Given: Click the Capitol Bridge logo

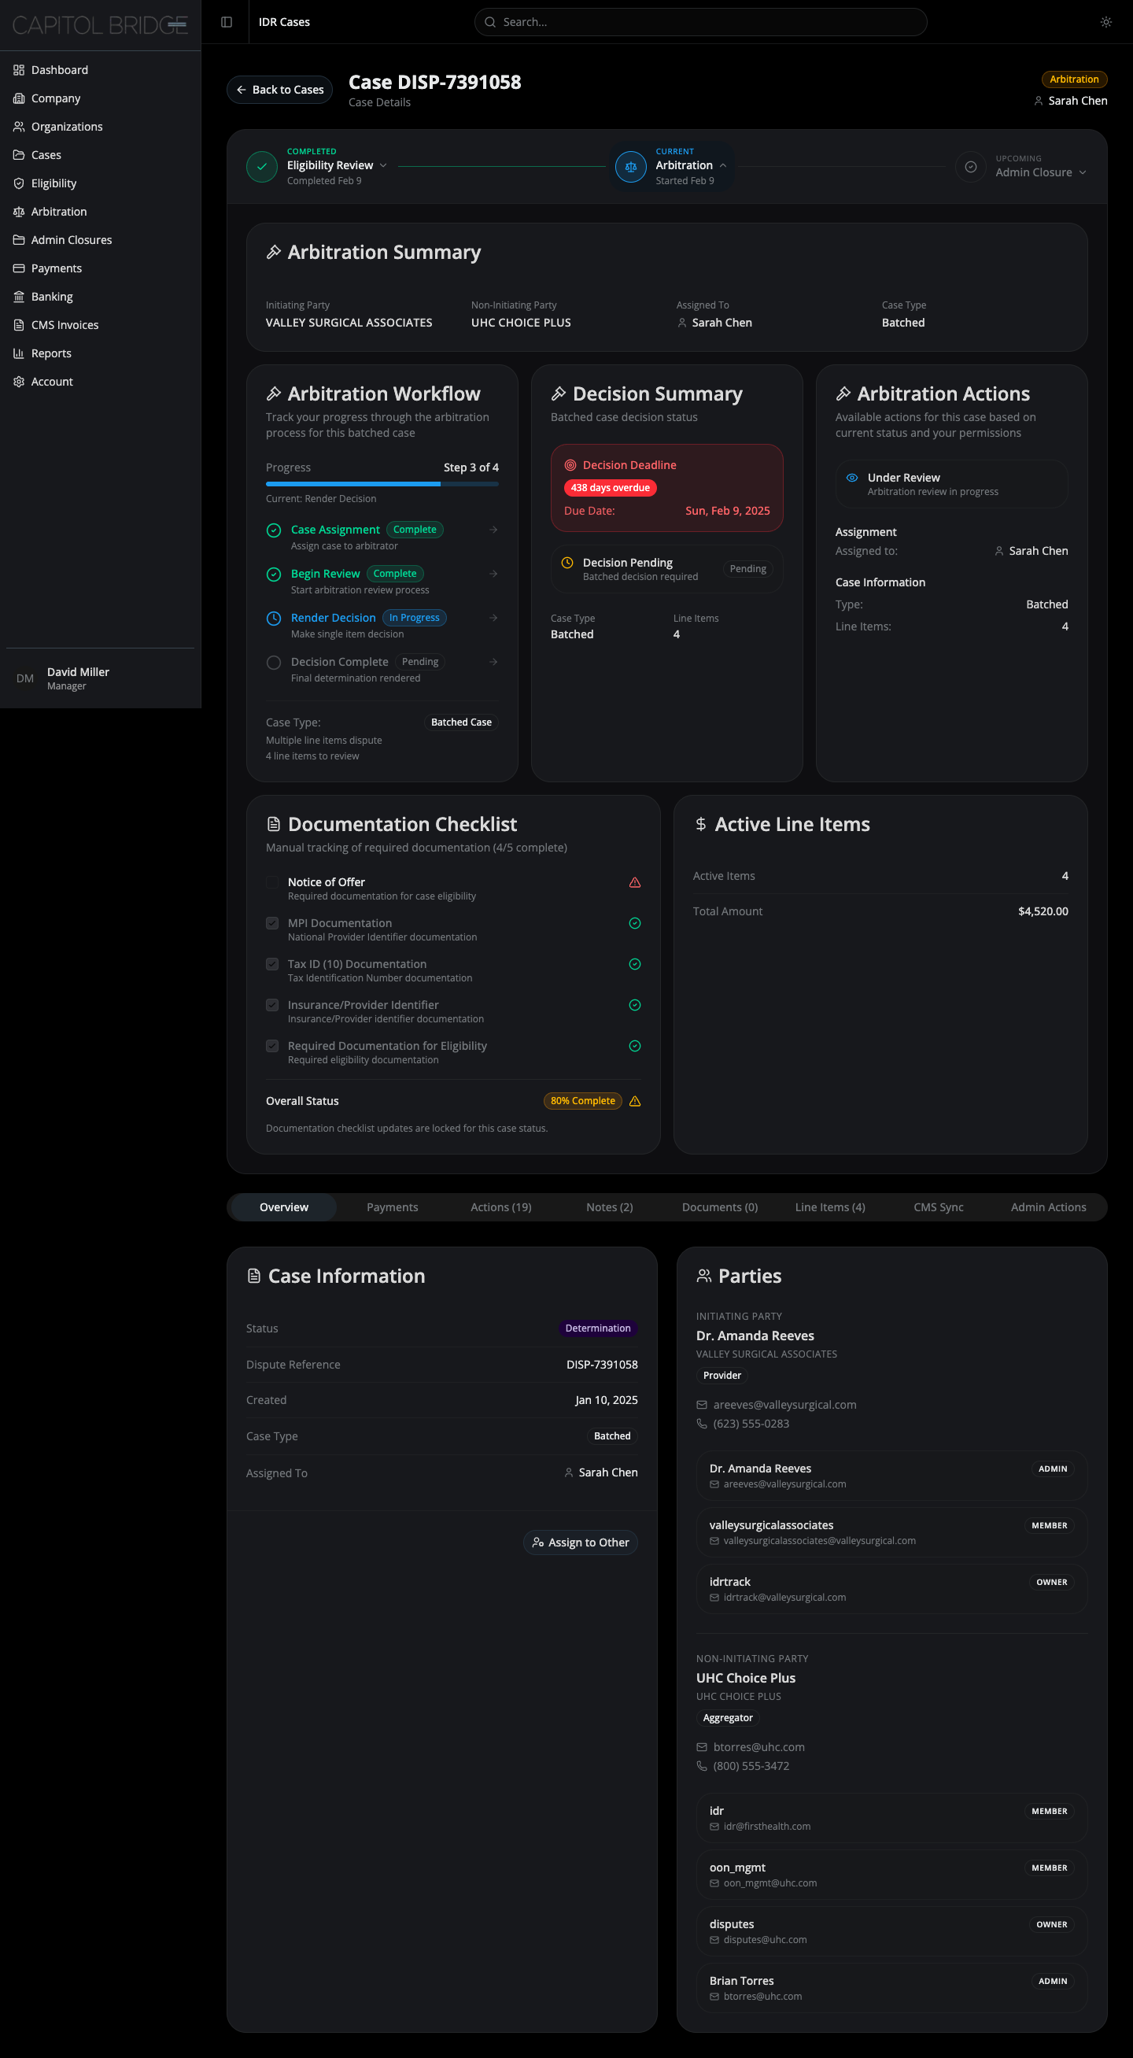Looking at the screenshot, I should tap(100, 25).
